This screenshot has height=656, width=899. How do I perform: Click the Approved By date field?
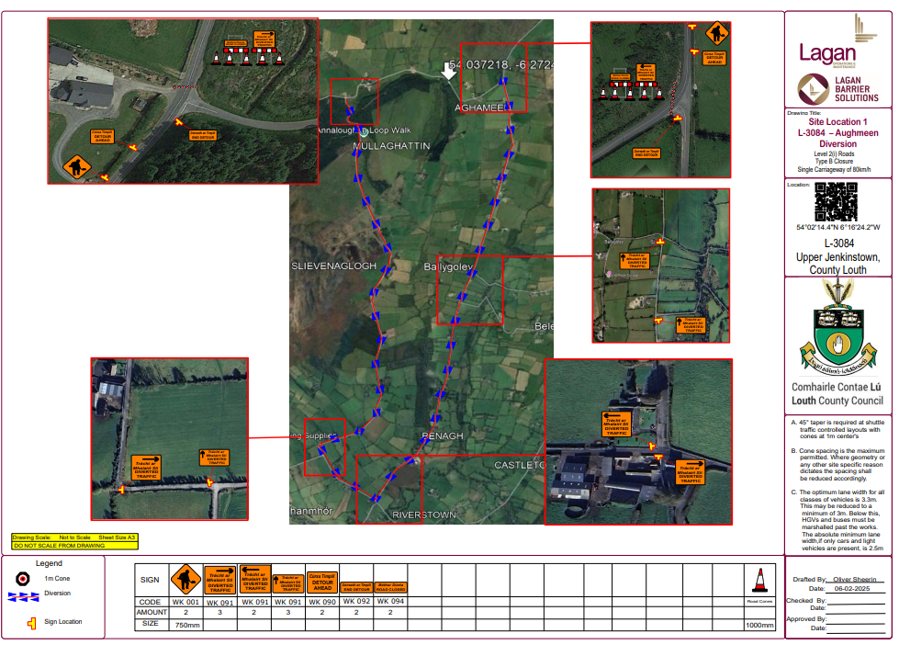(x=856, y=631)
